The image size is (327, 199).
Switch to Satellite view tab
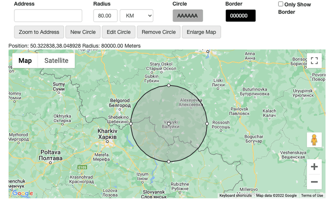tap(56, 60)
